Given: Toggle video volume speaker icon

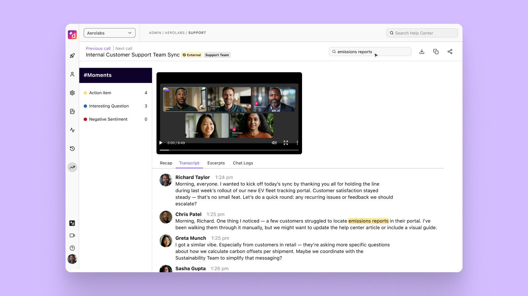Looking at the screenshot, I should pyautogui.click(x=274, y=143).
